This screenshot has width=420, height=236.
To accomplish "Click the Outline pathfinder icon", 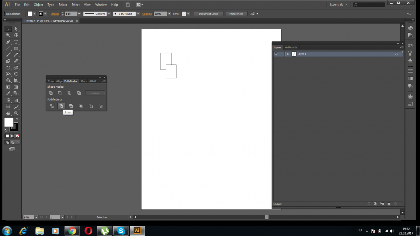I will (91, 106).
